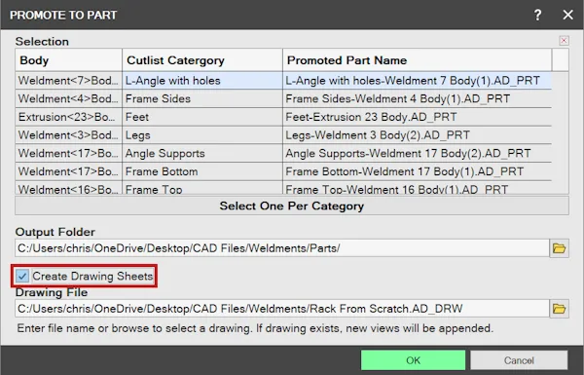Screen dimensions: 584x375
Task: Select the Promoted Part Name column header
Action: [418, 60]
